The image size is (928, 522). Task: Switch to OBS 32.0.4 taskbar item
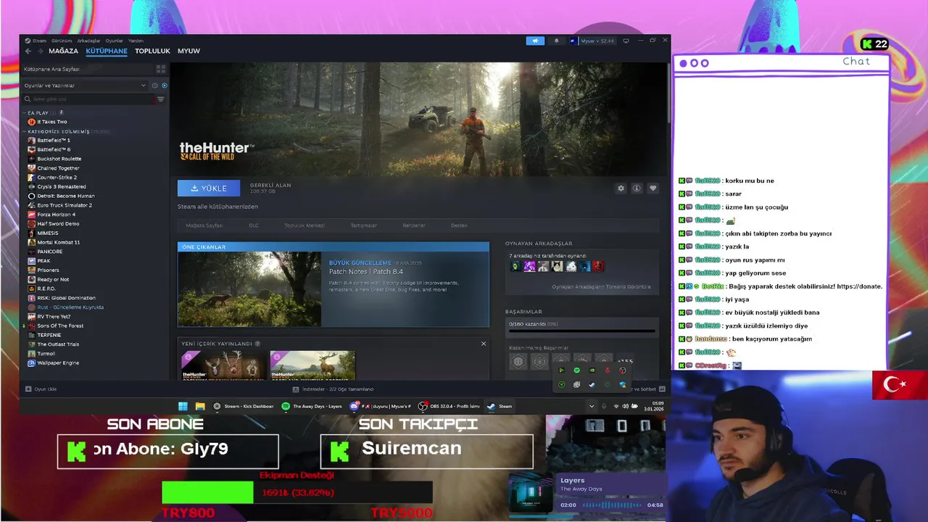[449, 407]
